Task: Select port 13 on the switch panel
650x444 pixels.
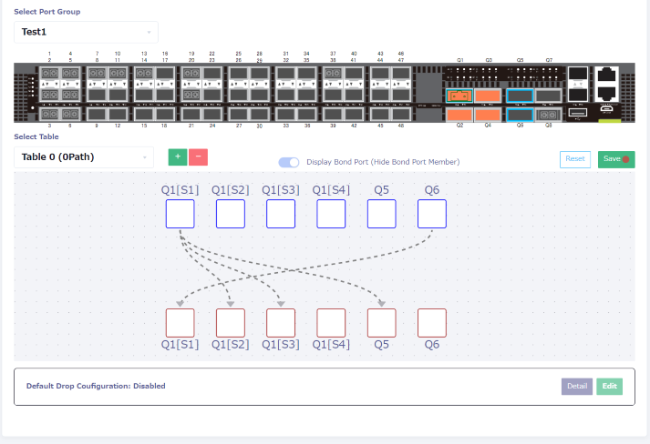Action: click(x=144, y=74)
